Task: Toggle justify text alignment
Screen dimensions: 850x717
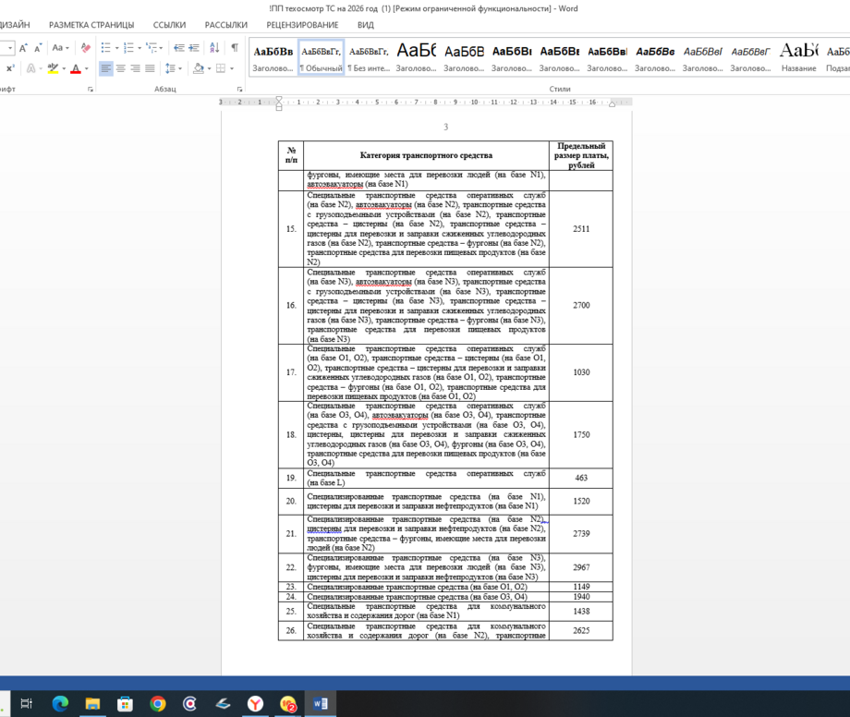Action: point(150,68)
